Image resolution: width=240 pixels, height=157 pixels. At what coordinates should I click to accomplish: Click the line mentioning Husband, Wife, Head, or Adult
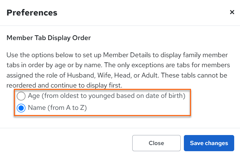[x=117, y=76]
